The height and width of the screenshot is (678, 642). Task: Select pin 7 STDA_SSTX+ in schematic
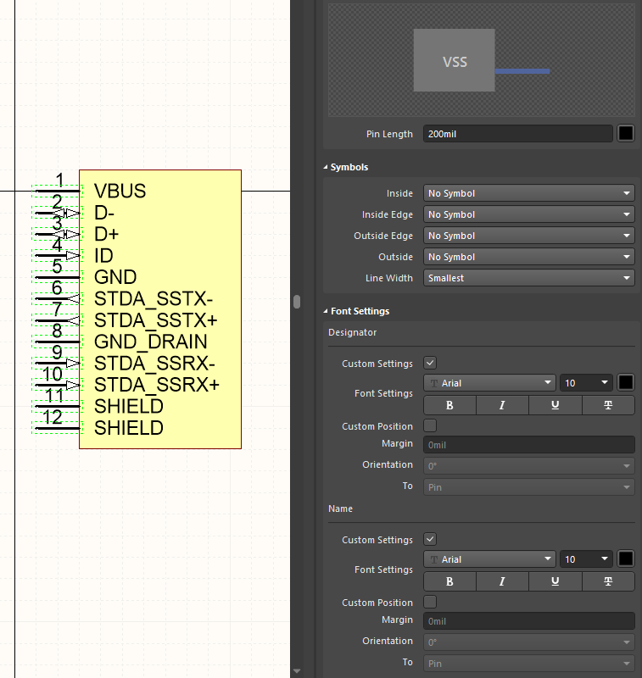[58, 320]
